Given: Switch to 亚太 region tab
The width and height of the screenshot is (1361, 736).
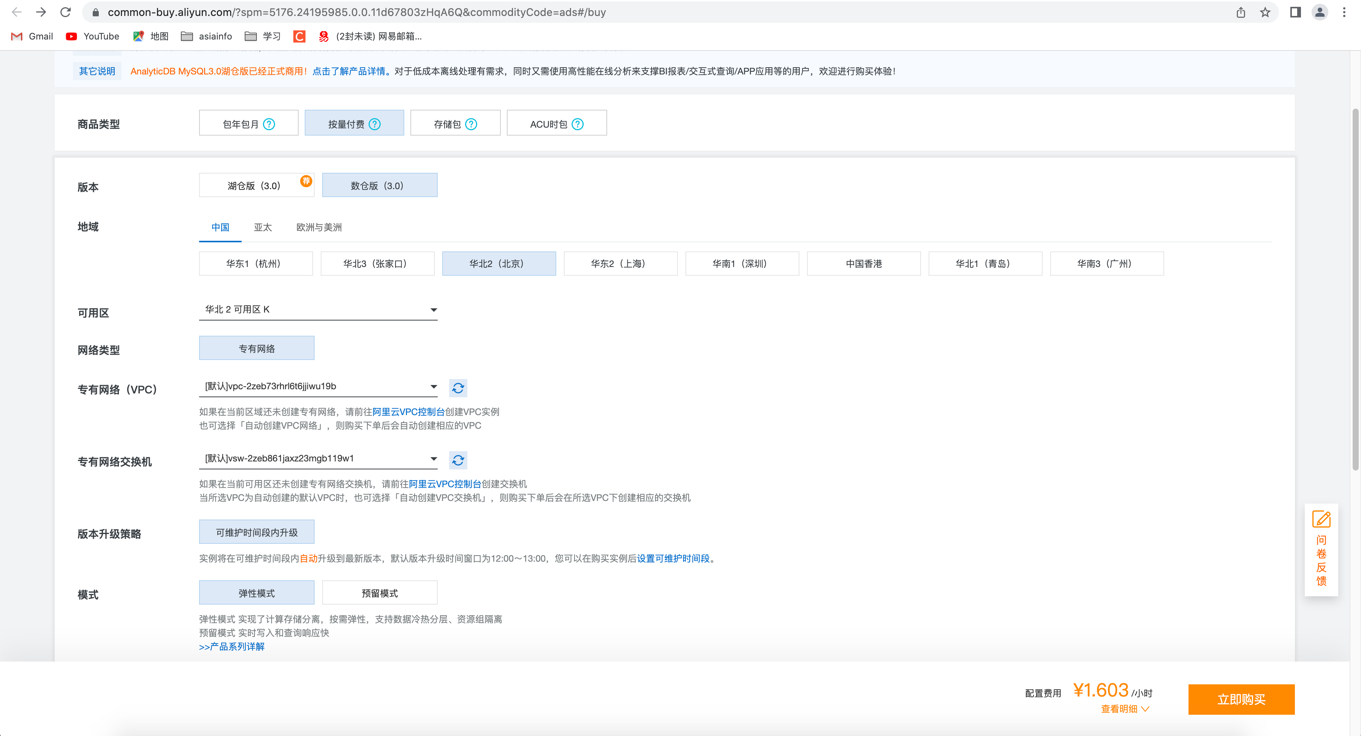Looking at the screenshot, I should pos(263,227).
